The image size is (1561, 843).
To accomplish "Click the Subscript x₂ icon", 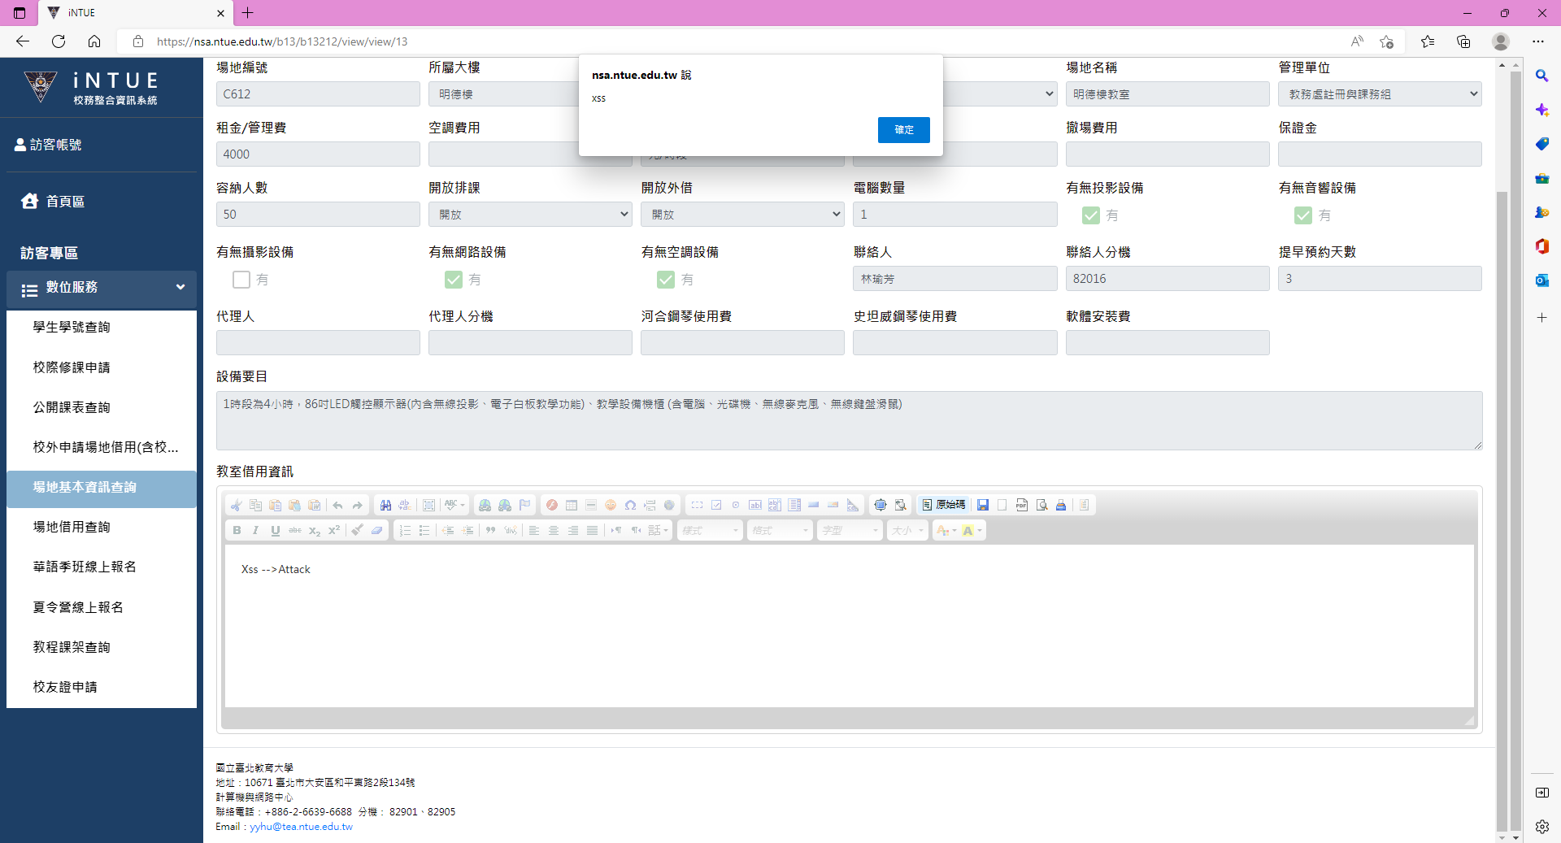I will 315,530.
